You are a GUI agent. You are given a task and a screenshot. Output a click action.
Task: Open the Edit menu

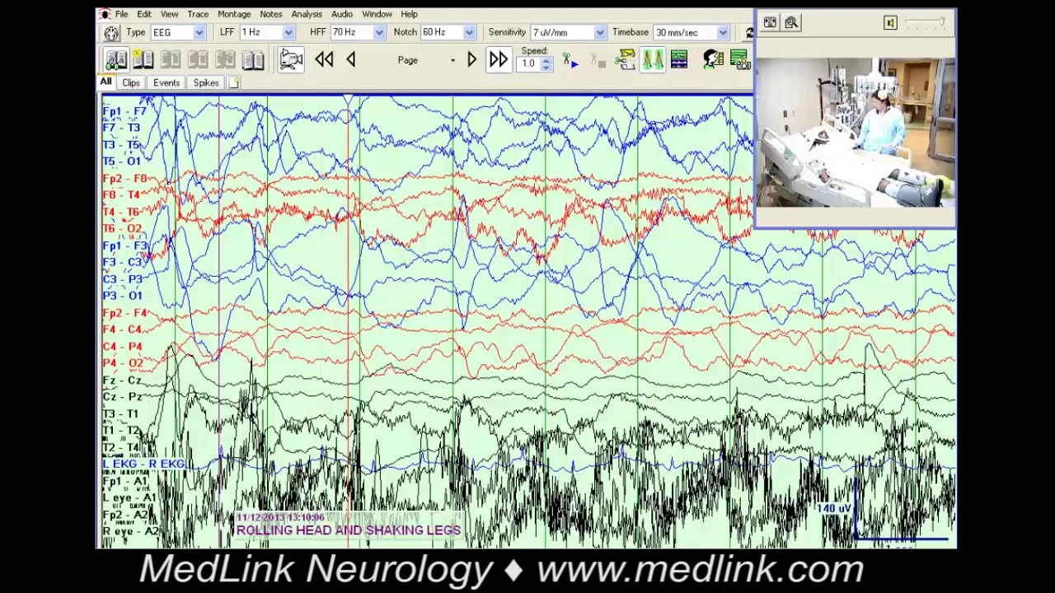144,14
